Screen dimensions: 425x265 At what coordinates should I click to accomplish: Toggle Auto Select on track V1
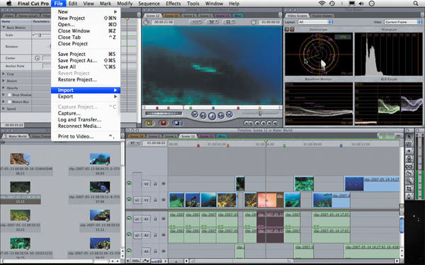[x=164, y=200]
